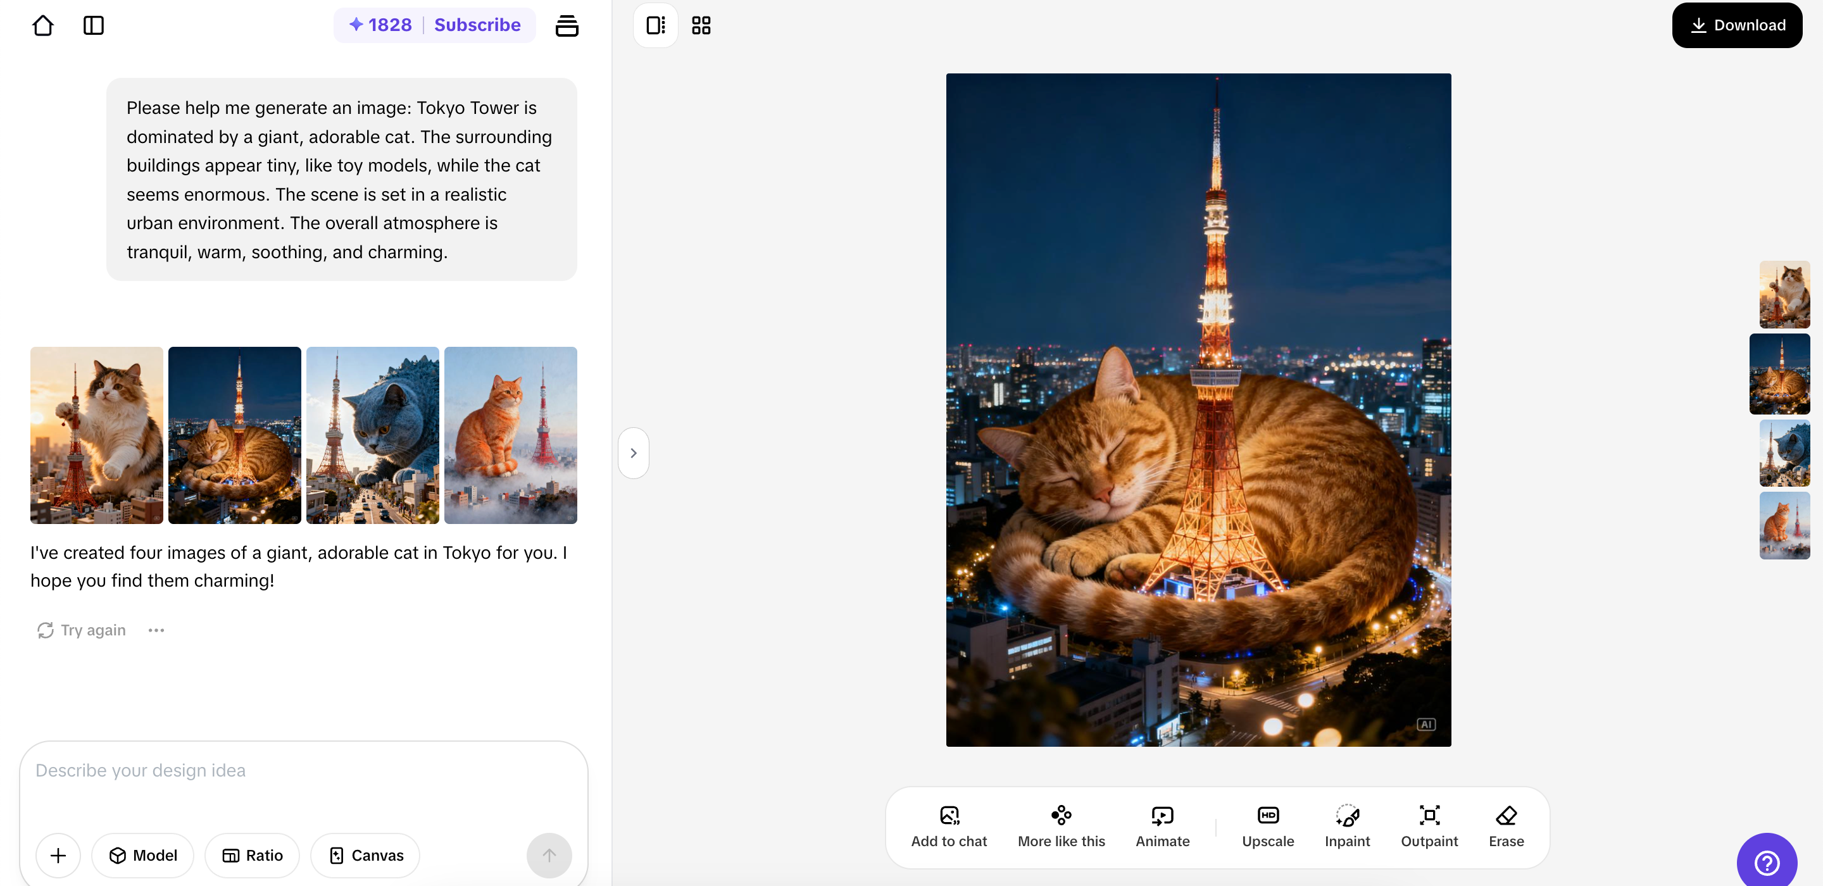Add the image to chat
1823x886 pixels.
point(948,825)
